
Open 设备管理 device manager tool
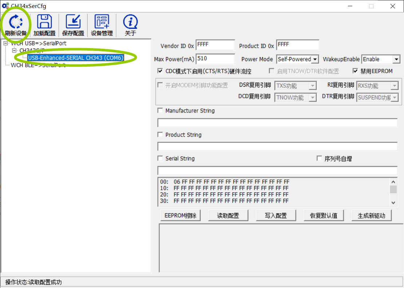[x=102, y=25]
